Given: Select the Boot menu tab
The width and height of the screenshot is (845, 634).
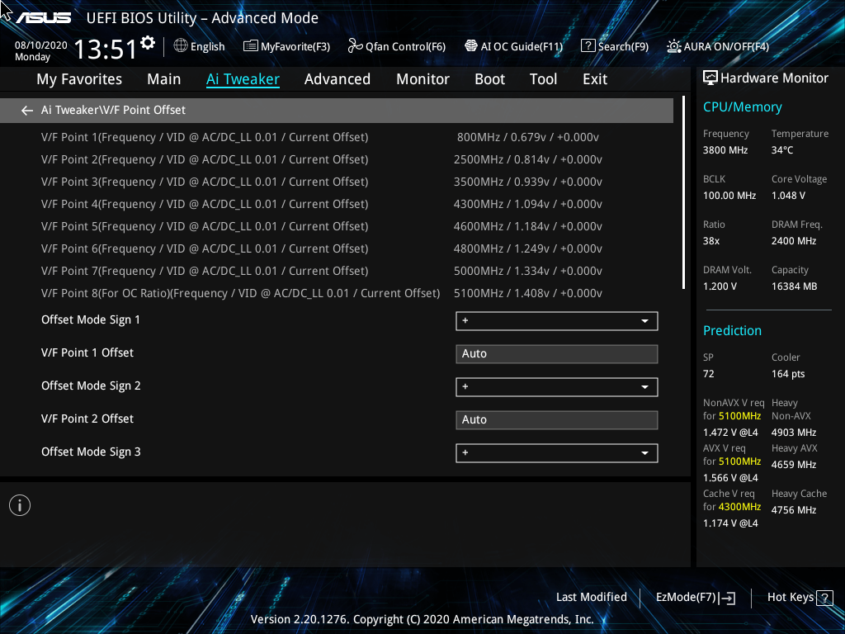Looking at the screenshot, I should pos(489,78).
